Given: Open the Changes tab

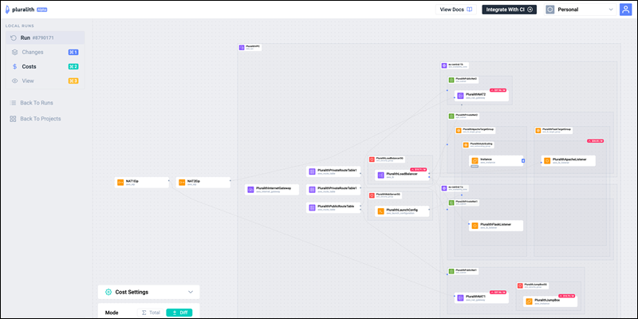Looking at the screenshot, I should coord(45,52).
